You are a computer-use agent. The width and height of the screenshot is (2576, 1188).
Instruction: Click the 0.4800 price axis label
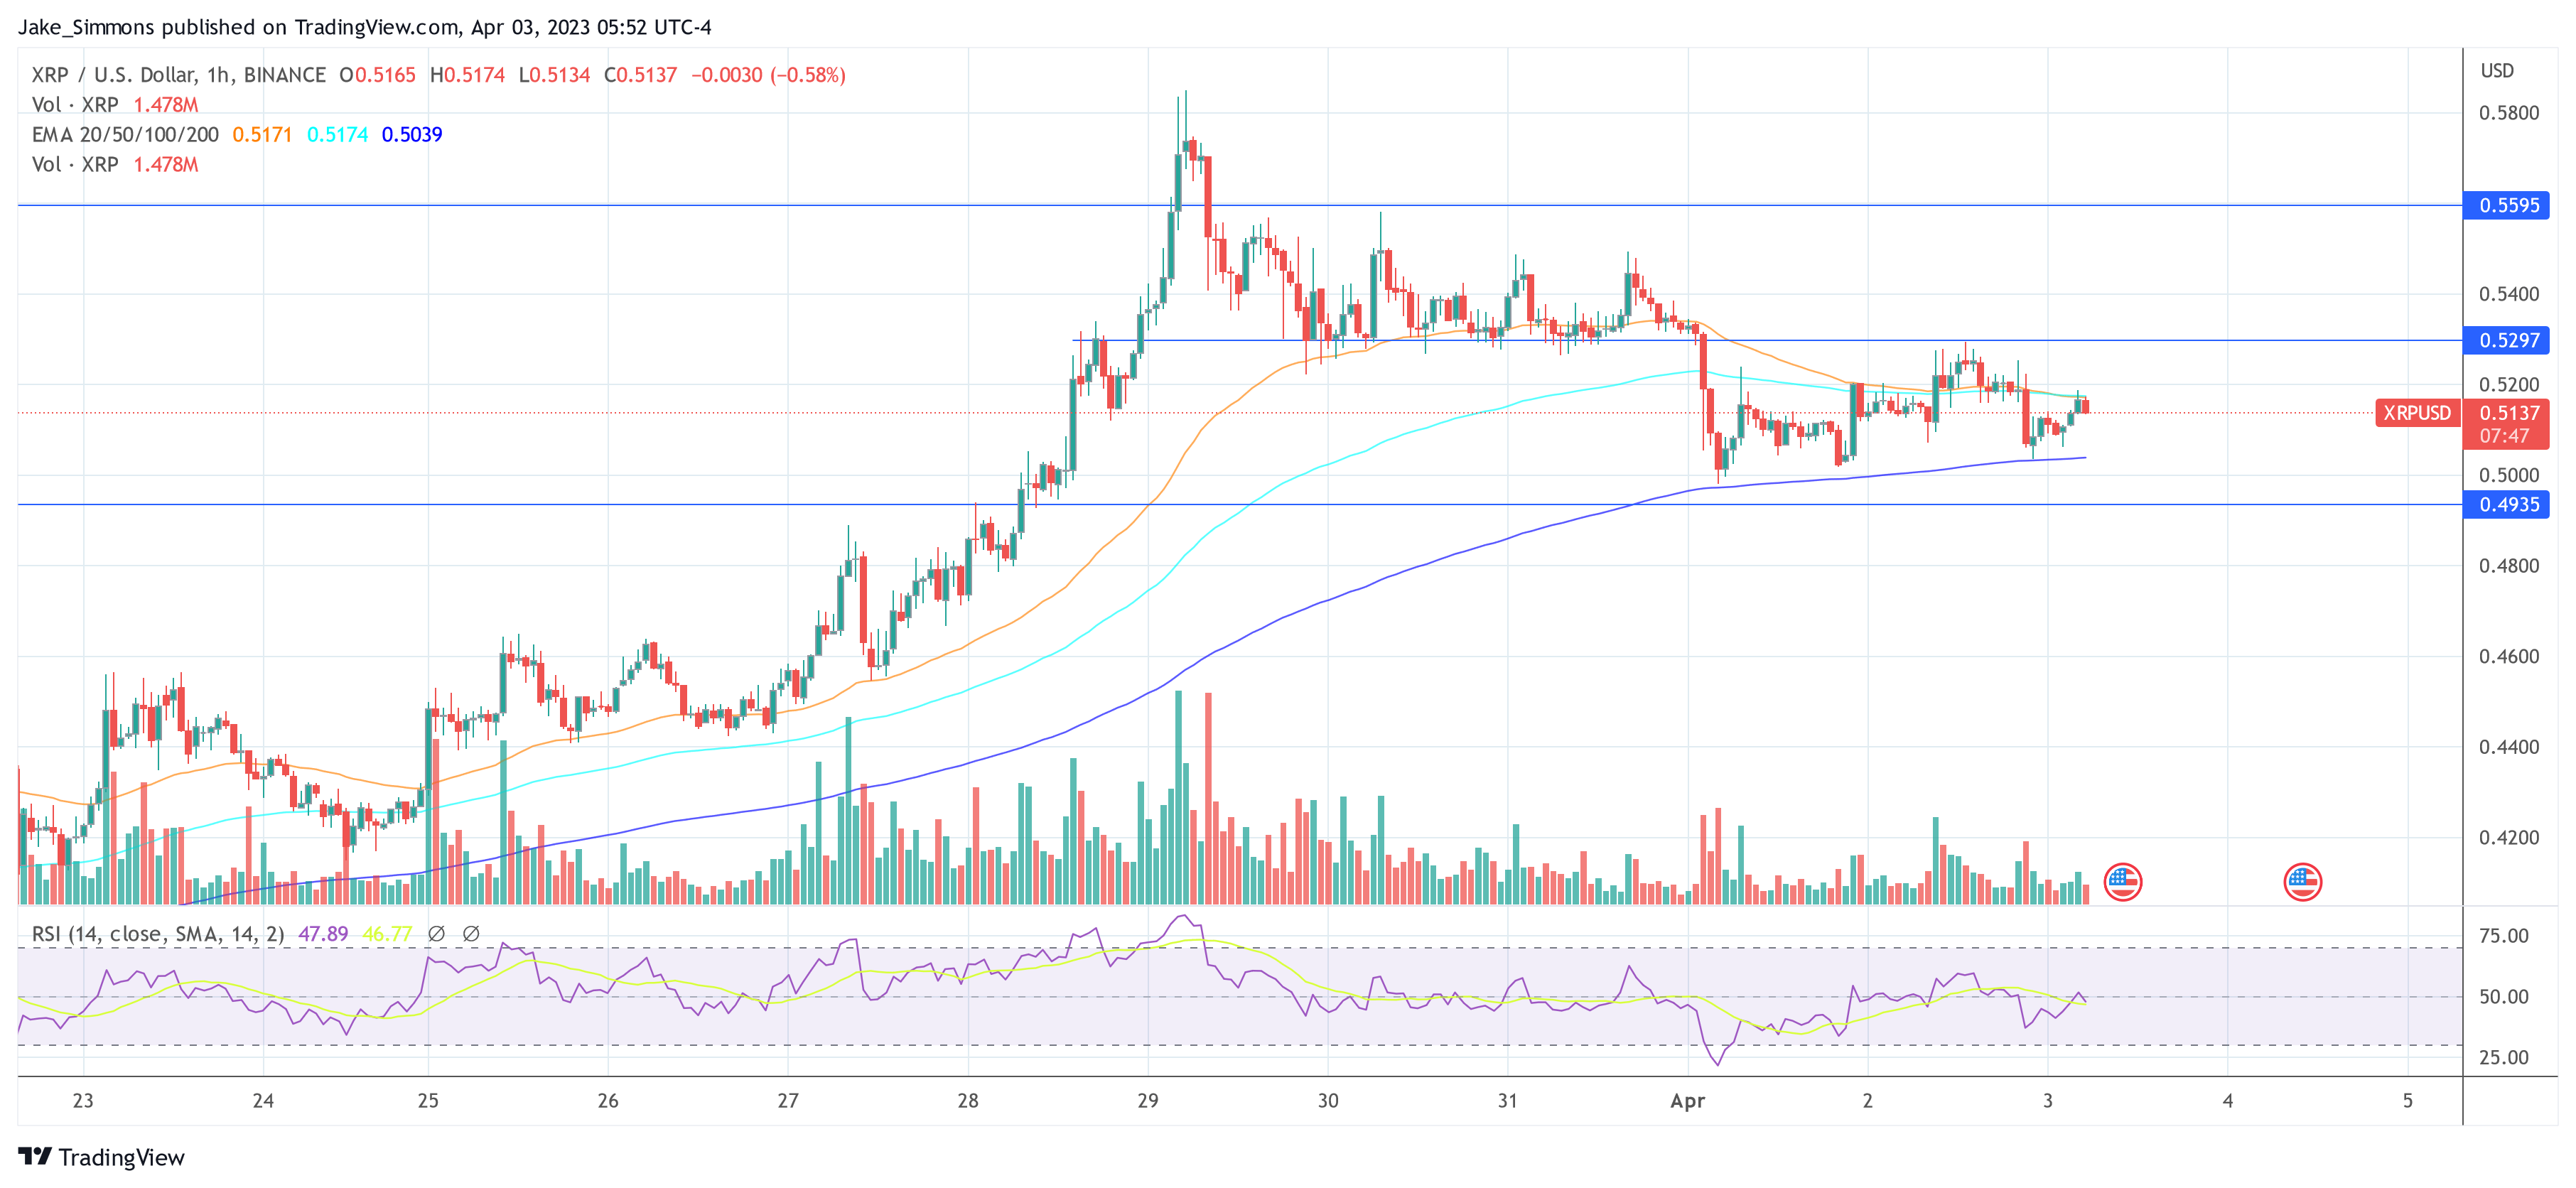(2509, 566)
